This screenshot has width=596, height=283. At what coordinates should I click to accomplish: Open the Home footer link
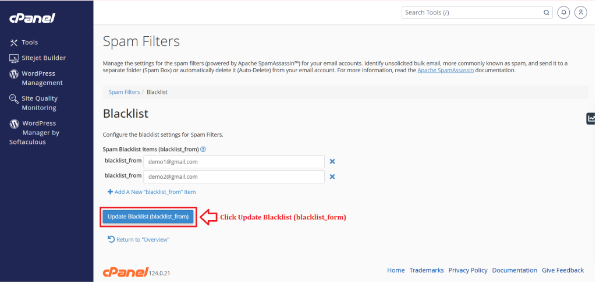(396, 270)
